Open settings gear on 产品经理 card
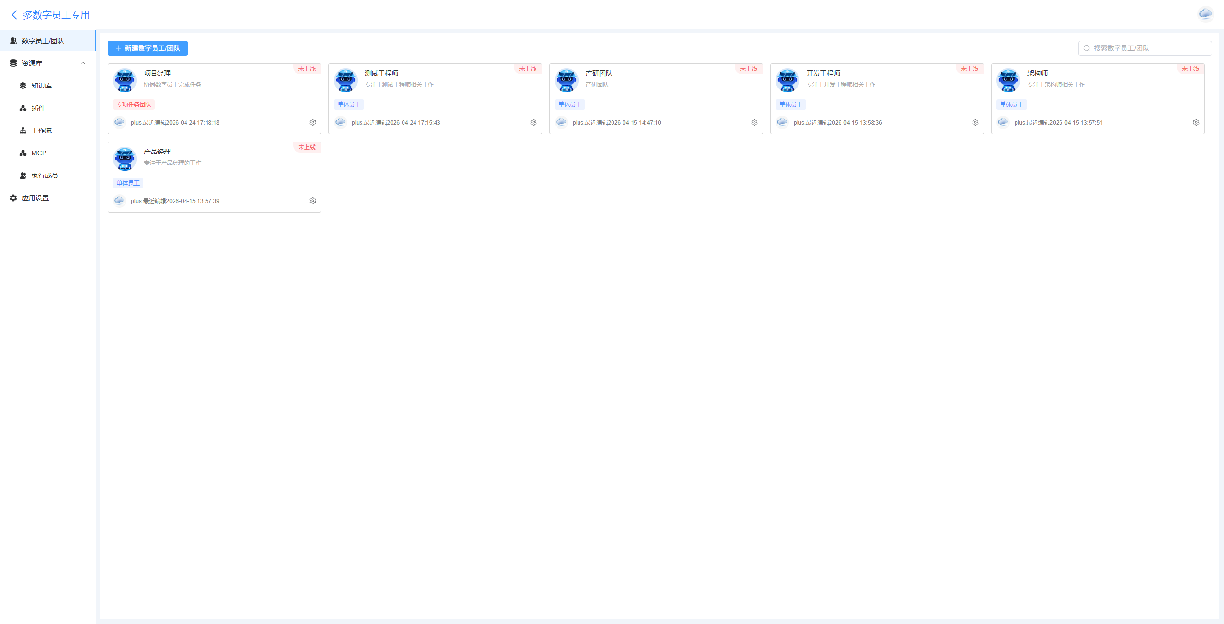This screenshot has width=1224, height=624. pyautogui.click(x=313, y=201)
